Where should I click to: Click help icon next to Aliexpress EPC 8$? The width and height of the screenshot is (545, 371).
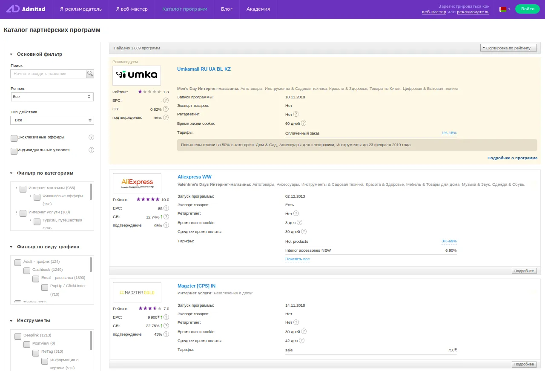click(x=166, y=208)
